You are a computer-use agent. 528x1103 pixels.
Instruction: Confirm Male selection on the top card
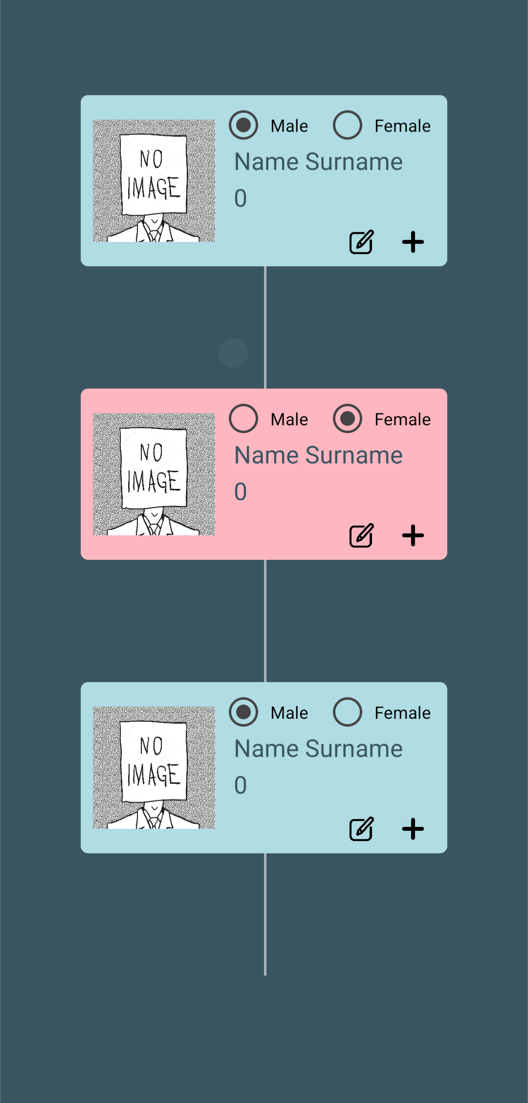tap(243, 125)
